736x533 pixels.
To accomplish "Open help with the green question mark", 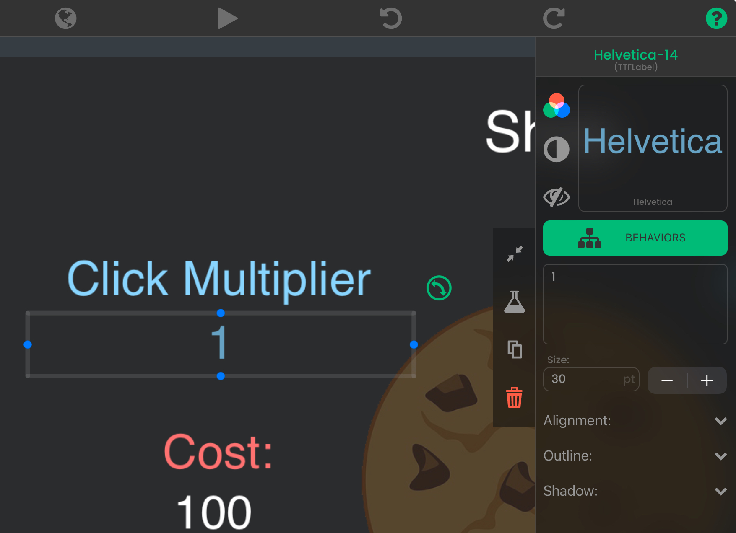I will click(x=716, y=18).
